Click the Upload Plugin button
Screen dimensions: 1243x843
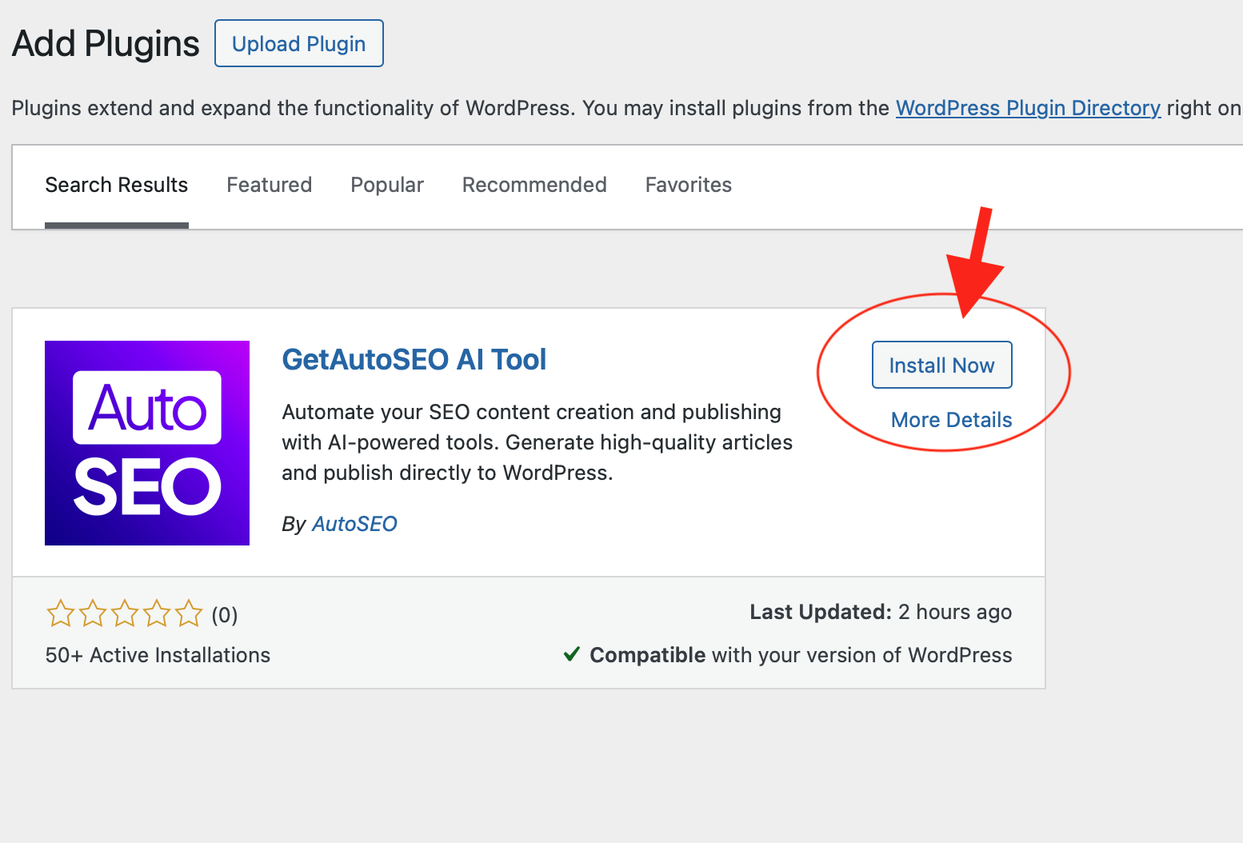(298, 43)
